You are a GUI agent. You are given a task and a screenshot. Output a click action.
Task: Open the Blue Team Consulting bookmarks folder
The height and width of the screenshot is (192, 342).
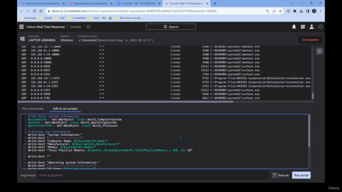(x=129, y=18)
